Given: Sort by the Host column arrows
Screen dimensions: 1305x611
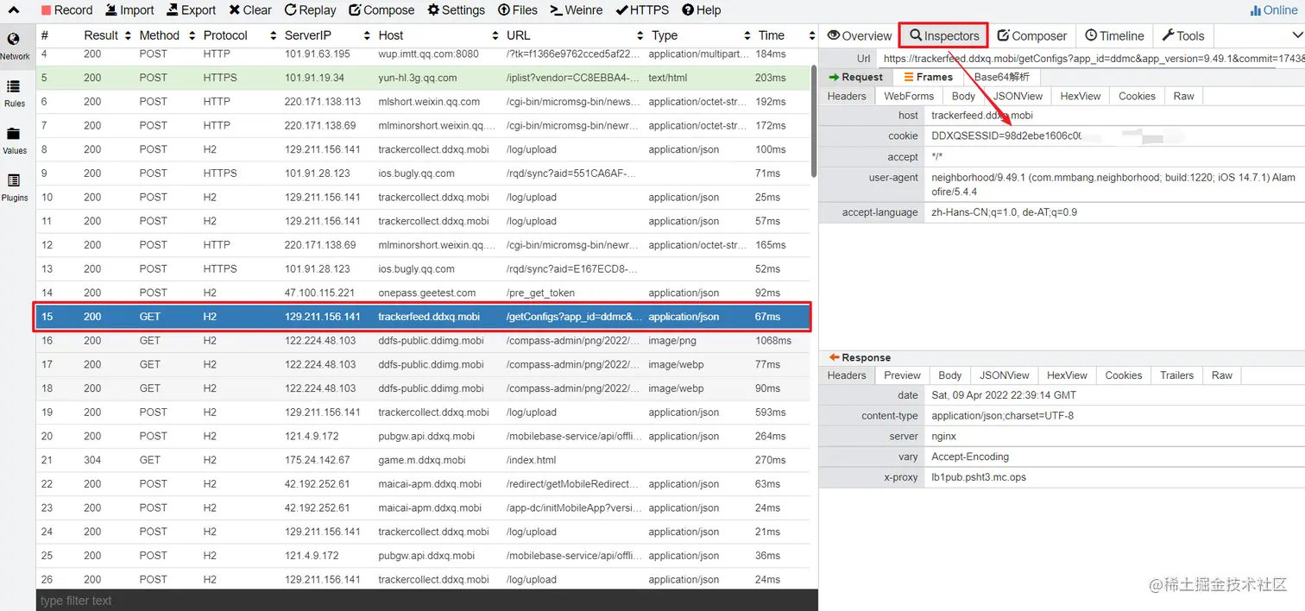Looking at the screenshot, I should [x=495, y=35].
